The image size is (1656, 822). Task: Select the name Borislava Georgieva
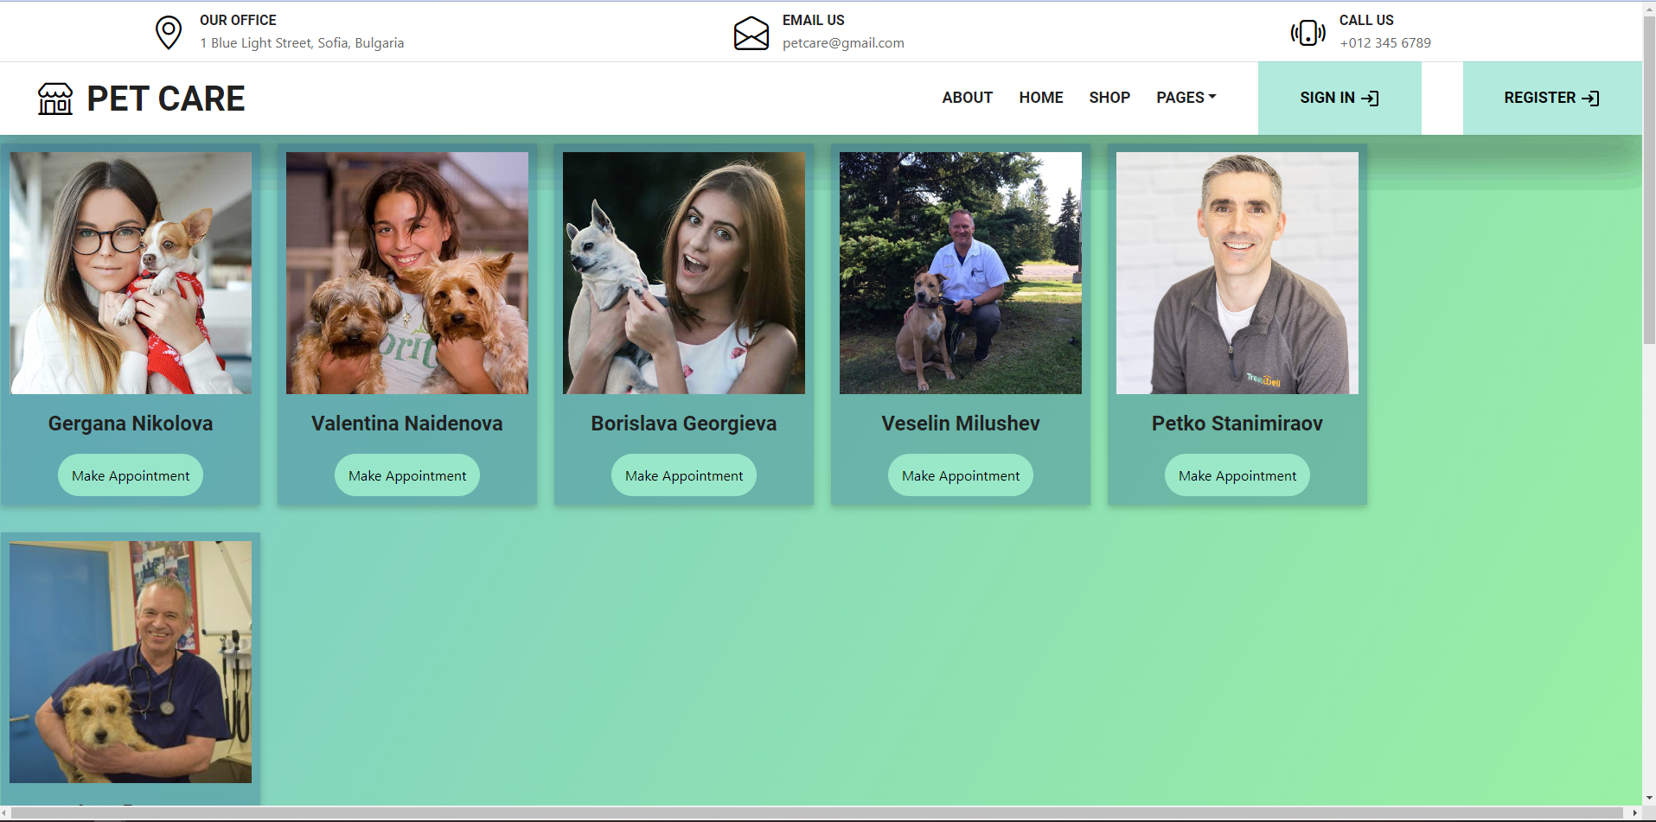684,424
